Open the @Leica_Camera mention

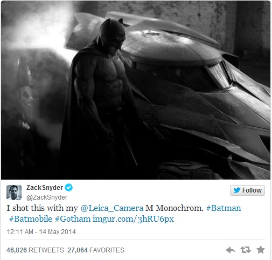click(112, 208)
